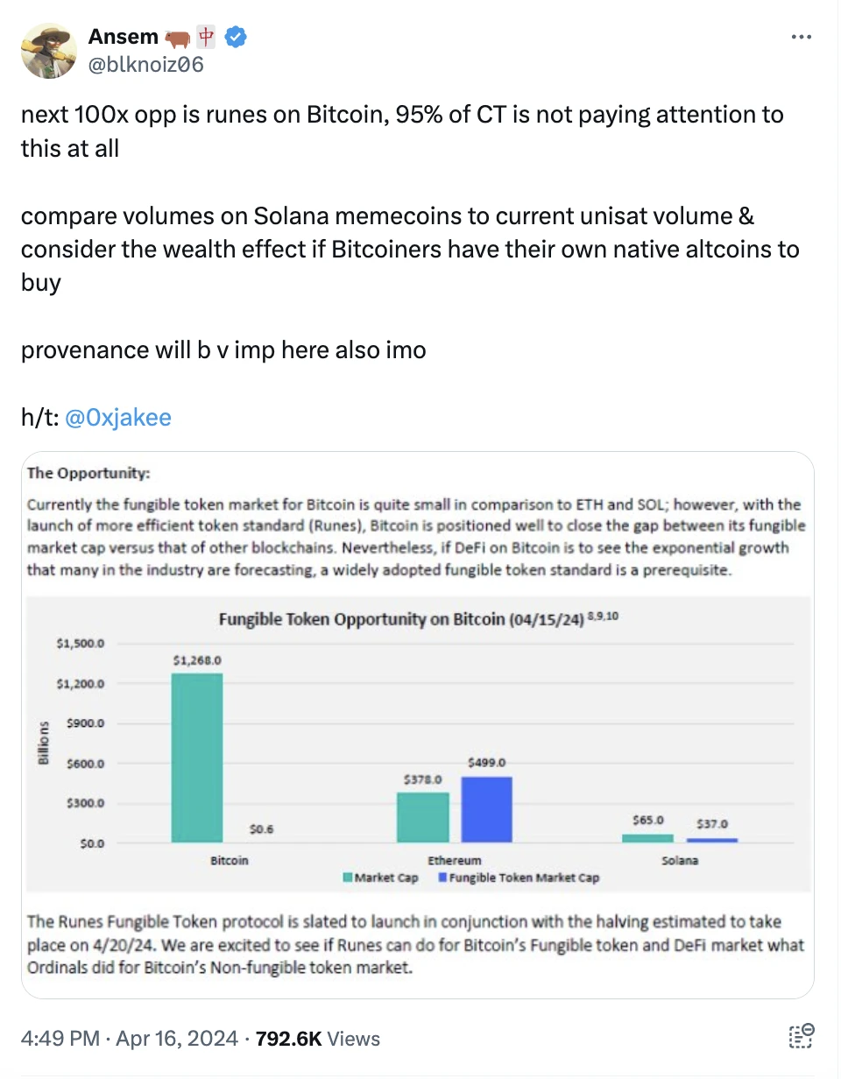
Task: Click the blue verified checkmark badge
Action: 237,37
